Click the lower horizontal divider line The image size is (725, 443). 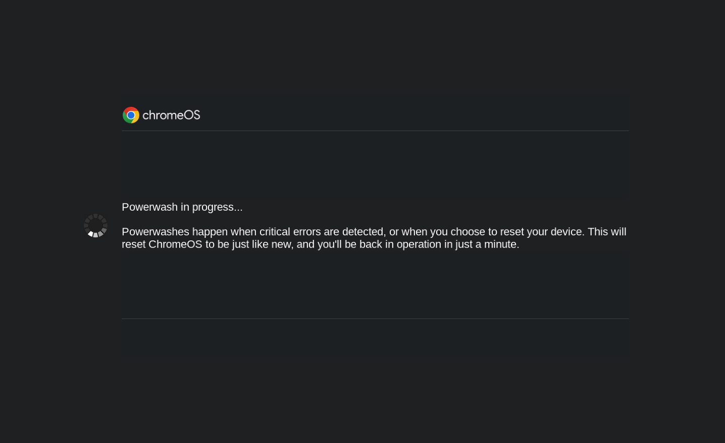[375, 319]
